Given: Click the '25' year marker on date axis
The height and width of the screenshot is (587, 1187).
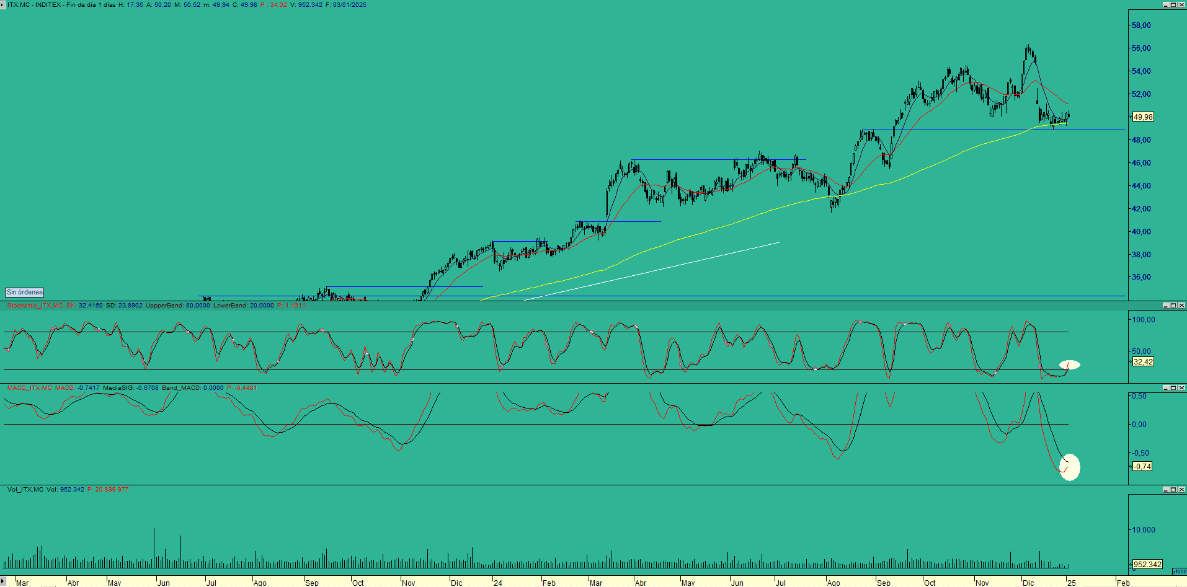Looking at the screenshot, I should [1071, 583].
